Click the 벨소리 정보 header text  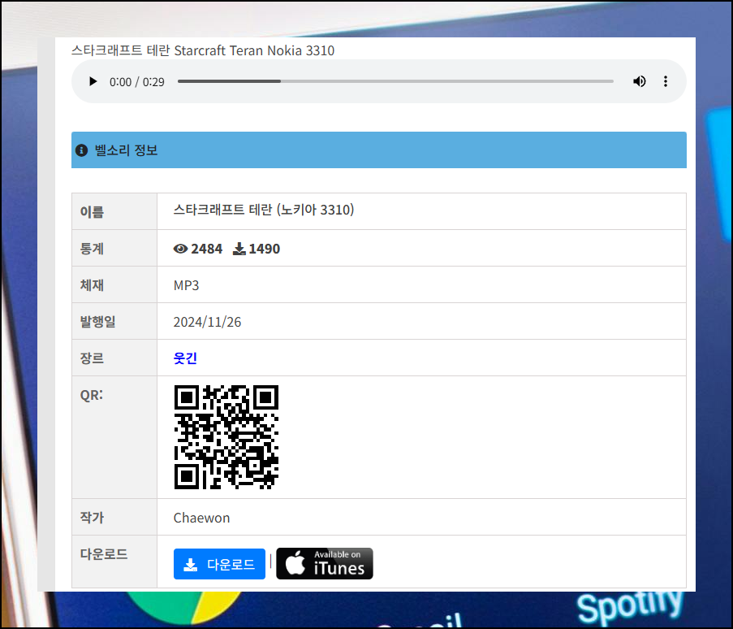(x=126, y=150)
